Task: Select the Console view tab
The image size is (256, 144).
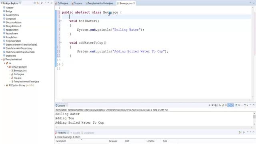Action: pyautogui.click(x=61, y=106)
